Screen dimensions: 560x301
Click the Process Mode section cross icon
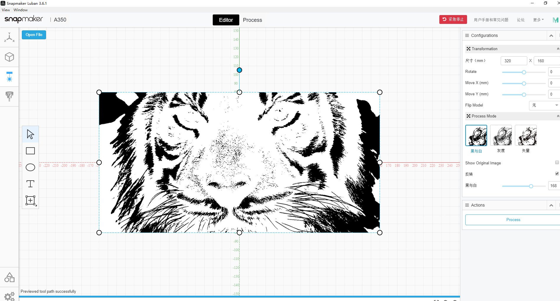[x=468, y=116]
